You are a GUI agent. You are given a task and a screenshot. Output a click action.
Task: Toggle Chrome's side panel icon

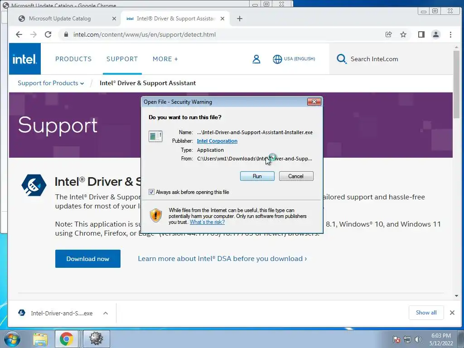(421, 34)
